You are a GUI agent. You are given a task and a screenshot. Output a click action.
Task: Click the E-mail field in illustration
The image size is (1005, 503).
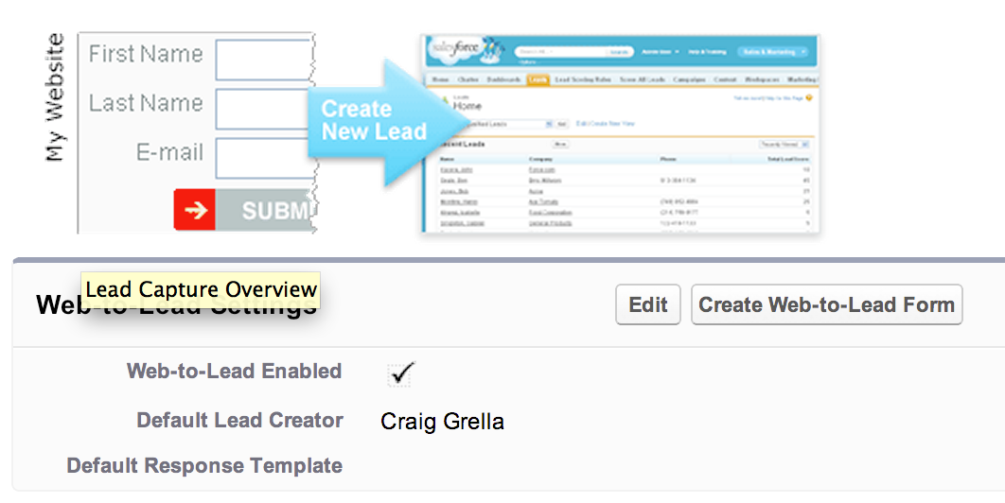[263, 158]
